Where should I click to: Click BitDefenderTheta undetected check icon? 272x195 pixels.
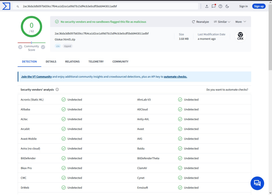[x=180, y=158]
